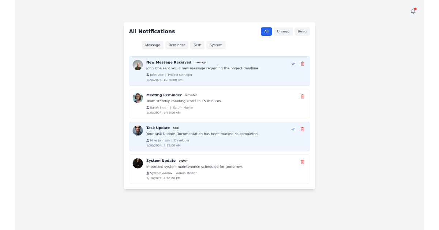439x230 pixels.
Task: Switch to the Read tab
Action: click(x=302, y=31)
